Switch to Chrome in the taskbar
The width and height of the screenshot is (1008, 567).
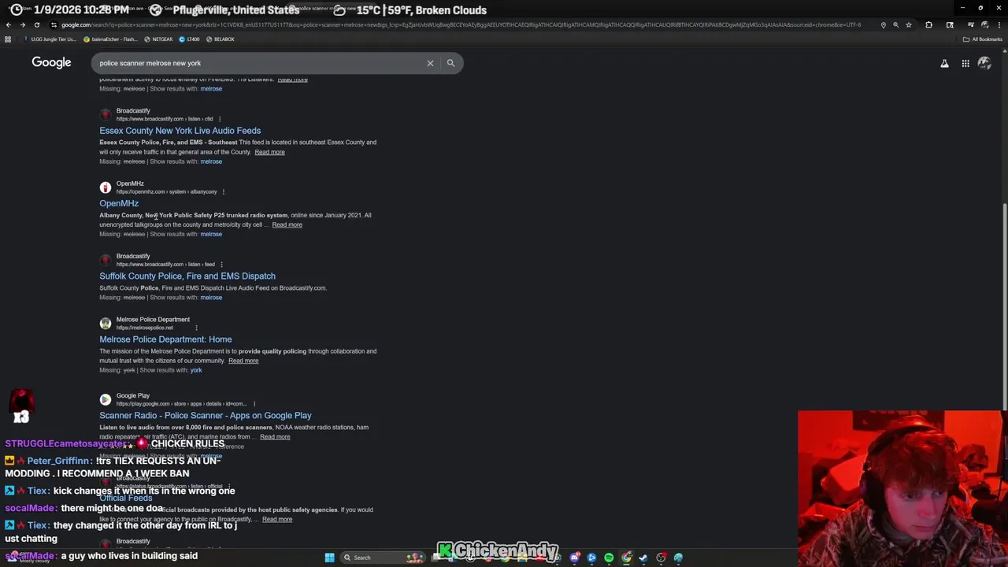click(626, 558)
